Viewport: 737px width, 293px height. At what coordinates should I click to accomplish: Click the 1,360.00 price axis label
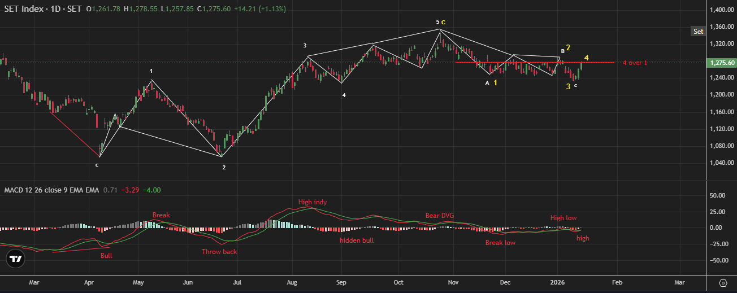[722, 27]
